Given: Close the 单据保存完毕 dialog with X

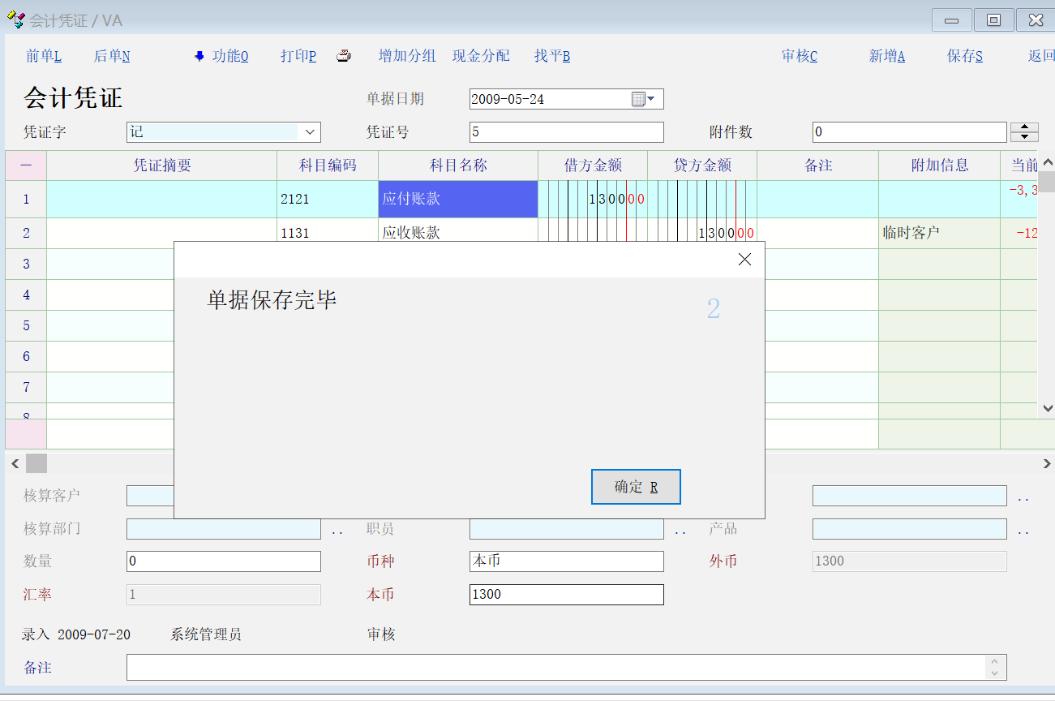Looking at the screenshot, I should [x=744, y=260].
